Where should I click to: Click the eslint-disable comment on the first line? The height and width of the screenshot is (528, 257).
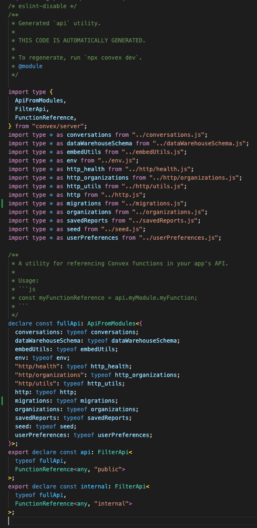33,6
